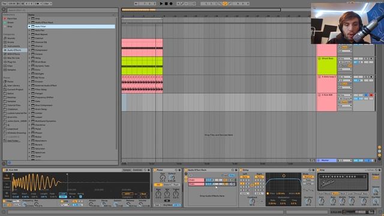The height and width of the screenshot is (216, 384).
Task: Switch Simpler to the Controls tab
Action: pyautogui.click(x=137, y=170)
